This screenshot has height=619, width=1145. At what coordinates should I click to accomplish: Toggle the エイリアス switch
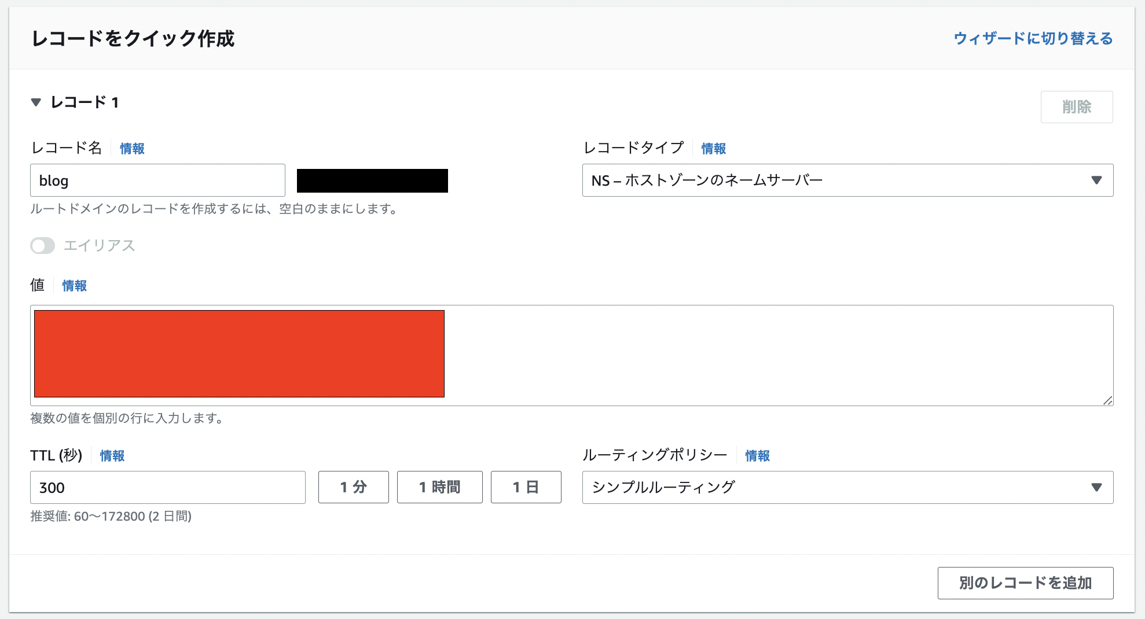click(x=43, y=246)
